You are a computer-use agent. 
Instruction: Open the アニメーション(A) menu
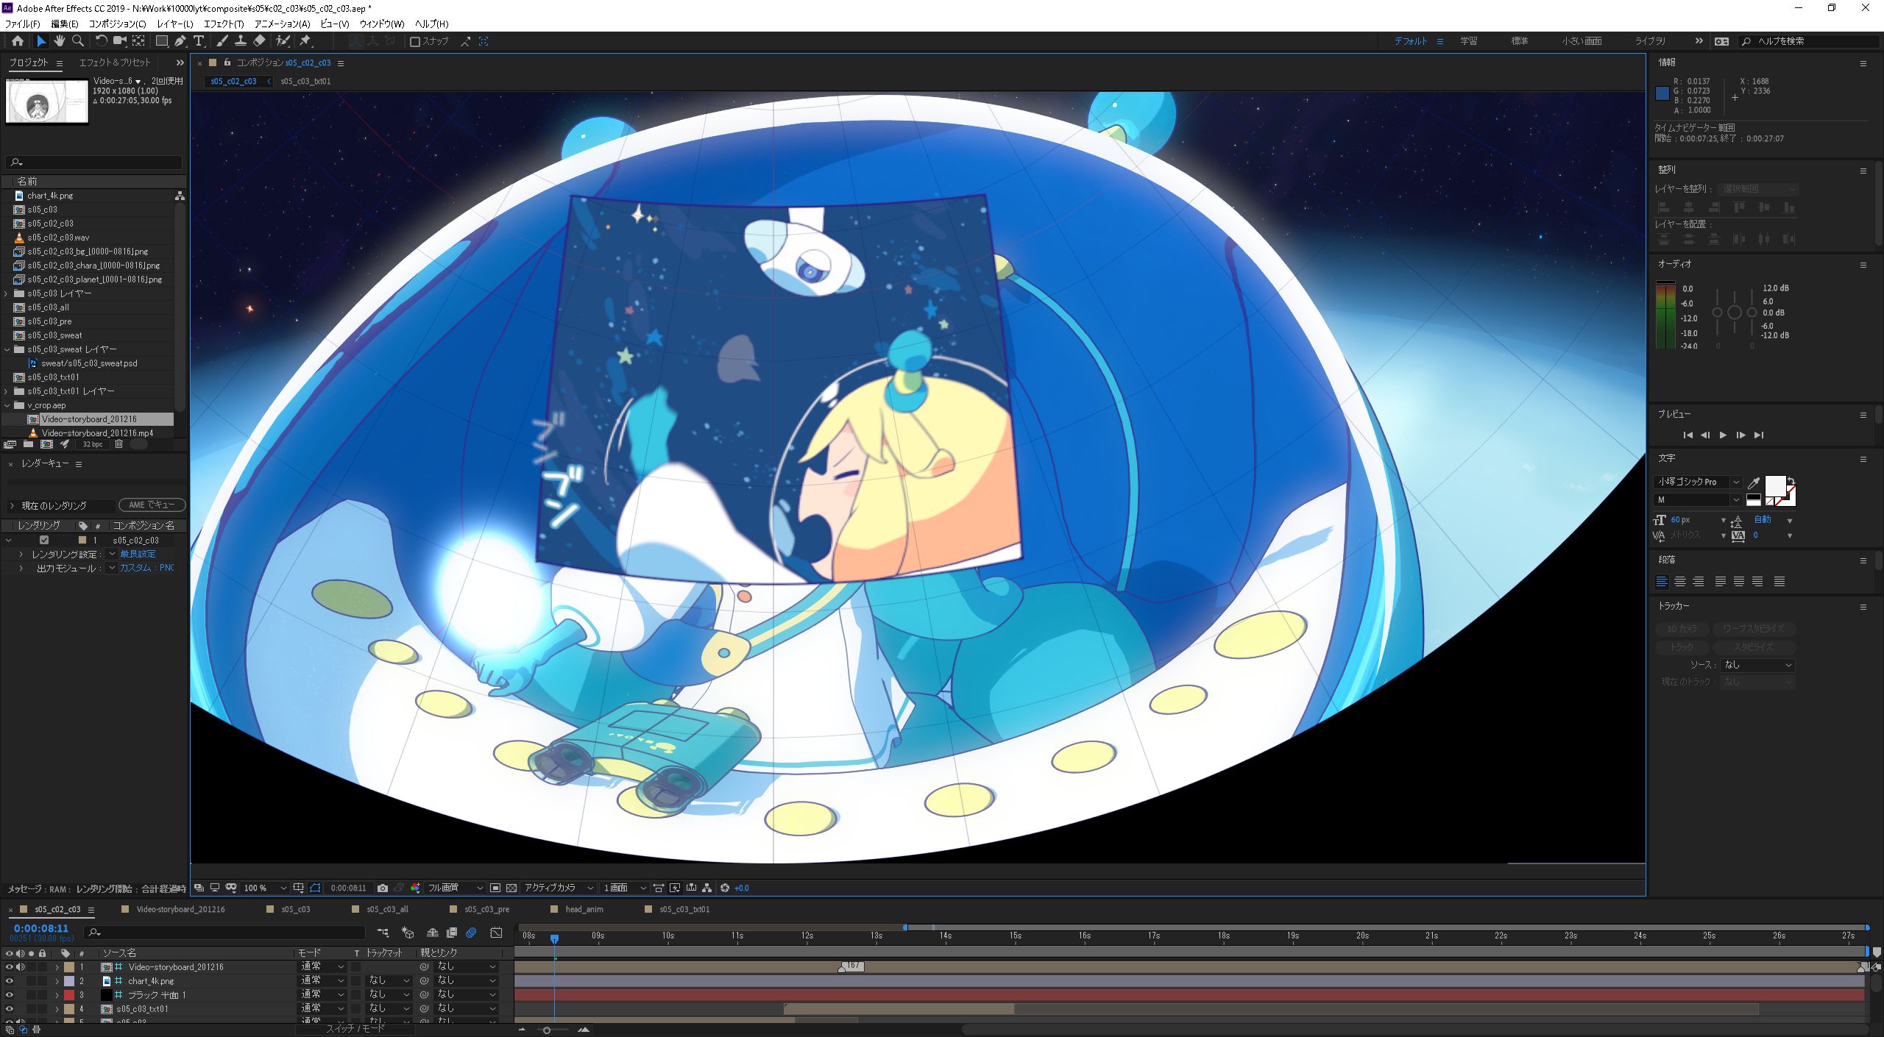pyautogui.click(x=282, y=24)
